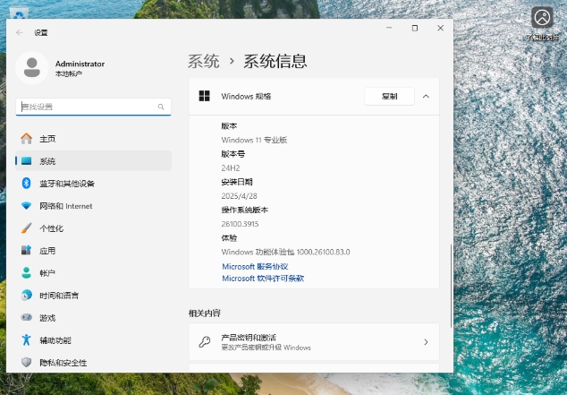Click the 主页 home icon in sidebar
The image size is (567, 395).
pyautogui.click(x=26, y=139)
